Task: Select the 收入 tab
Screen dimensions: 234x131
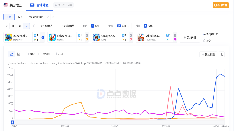Action: [x=20, y=17]
